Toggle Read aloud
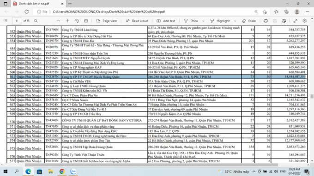314x176 pixels. 137,21
